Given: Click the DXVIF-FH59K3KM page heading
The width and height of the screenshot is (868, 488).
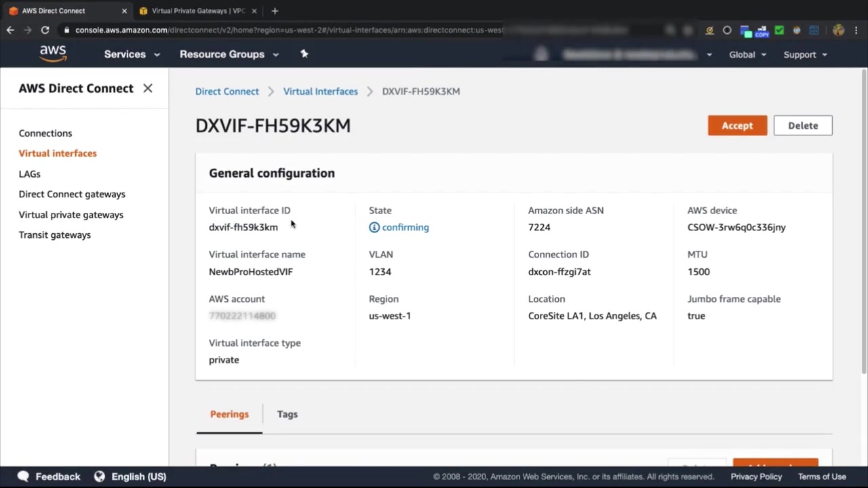Looking at the screenshot, I should click(273, 126).
